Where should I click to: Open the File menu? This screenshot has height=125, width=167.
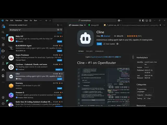click(7, 21)
